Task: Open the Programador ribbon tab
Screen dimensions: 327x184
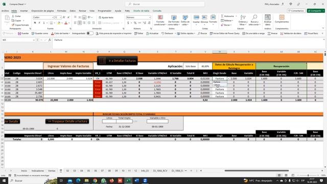Action: 104,11
